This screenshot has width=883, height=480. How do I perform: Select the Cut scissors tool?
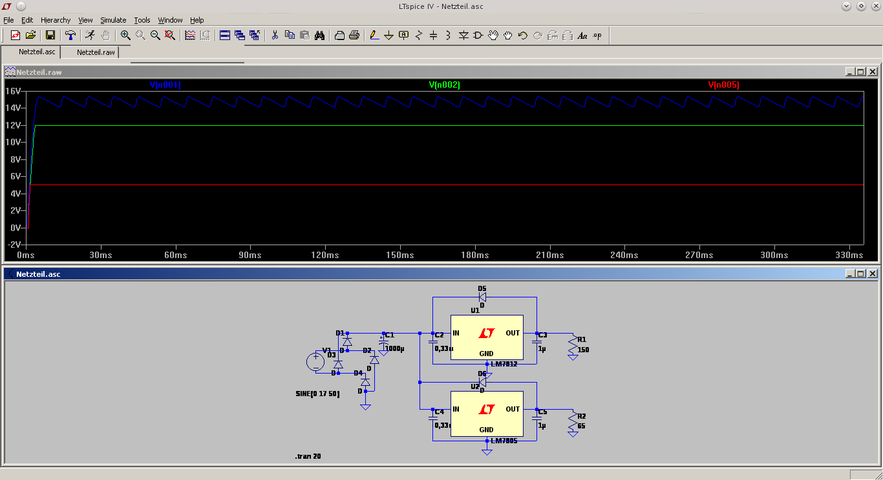click(275, 35)
